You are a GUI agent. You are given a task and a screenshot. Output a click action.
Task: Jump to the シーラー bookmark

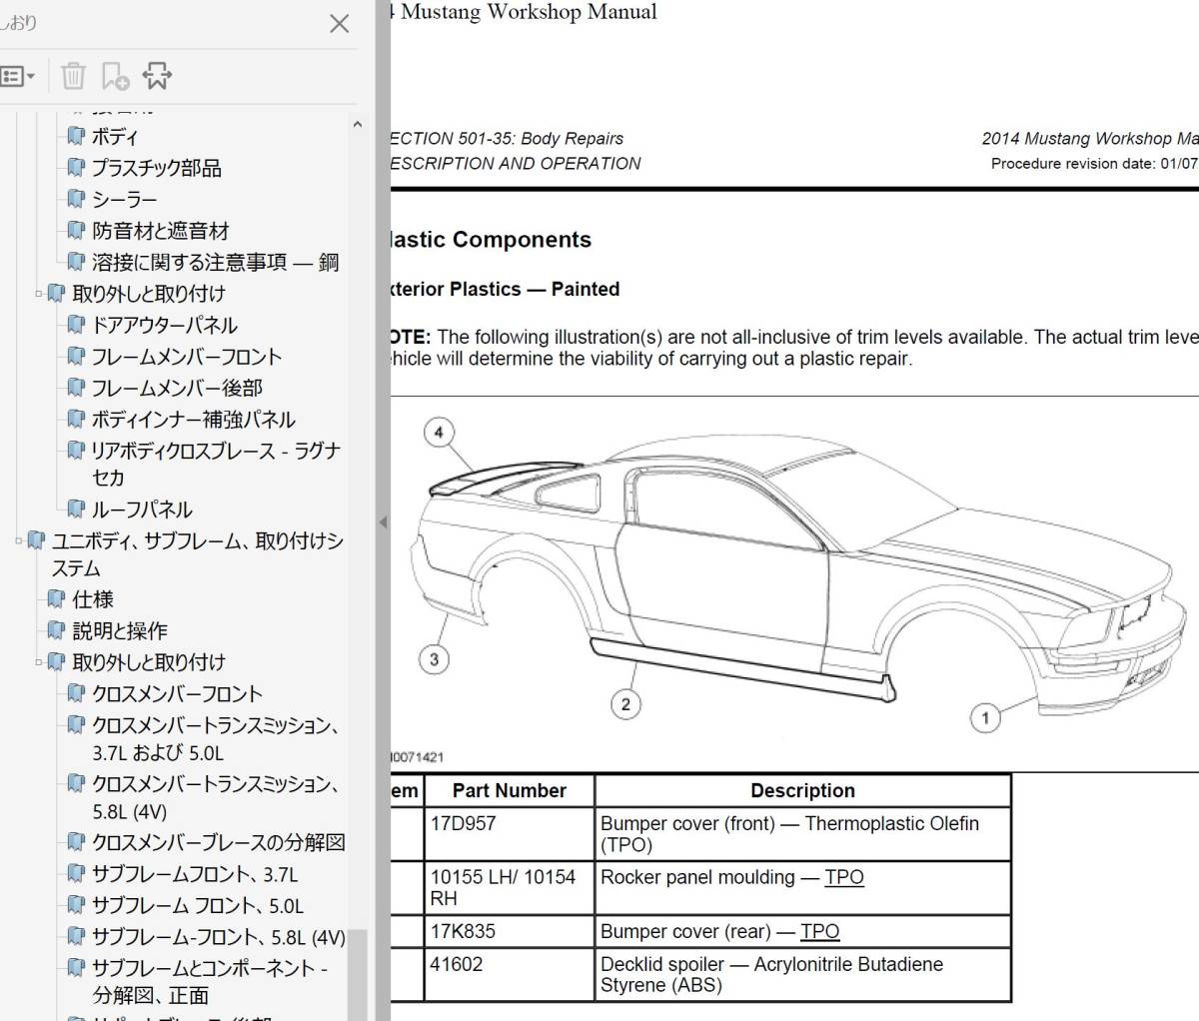pos(125,199)
